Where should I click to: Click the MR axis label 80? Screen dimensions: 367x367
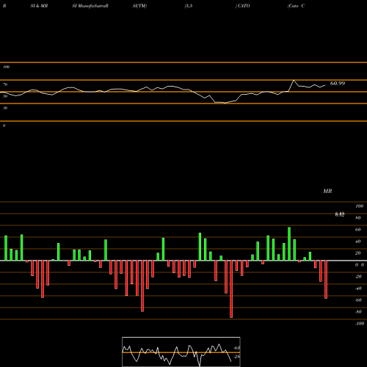pyautogui.click(x=358, y=218)
